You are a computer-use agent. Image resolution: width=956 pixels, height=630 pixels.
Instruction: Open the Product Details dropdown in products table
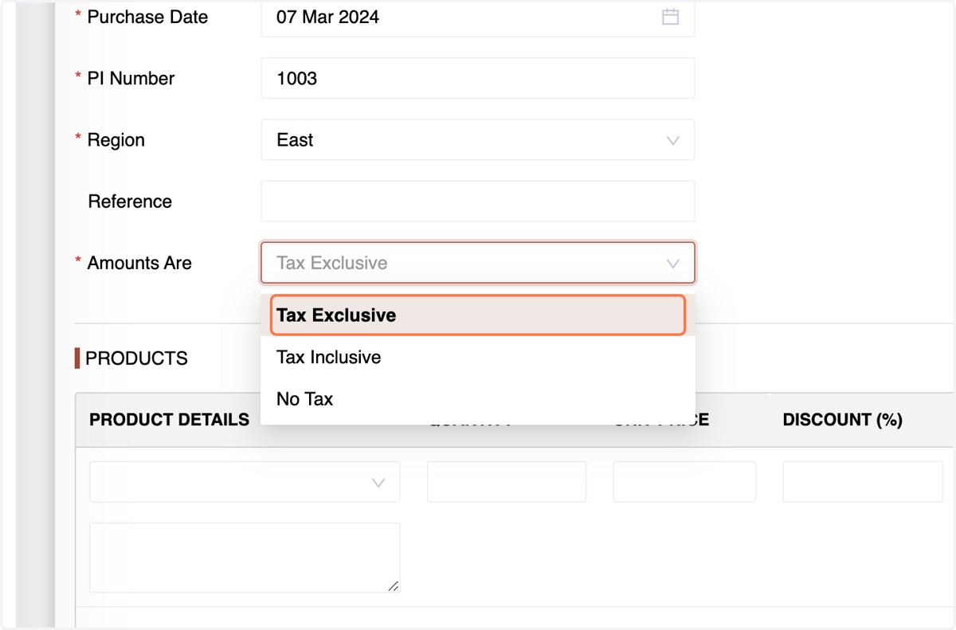point(245,481)
